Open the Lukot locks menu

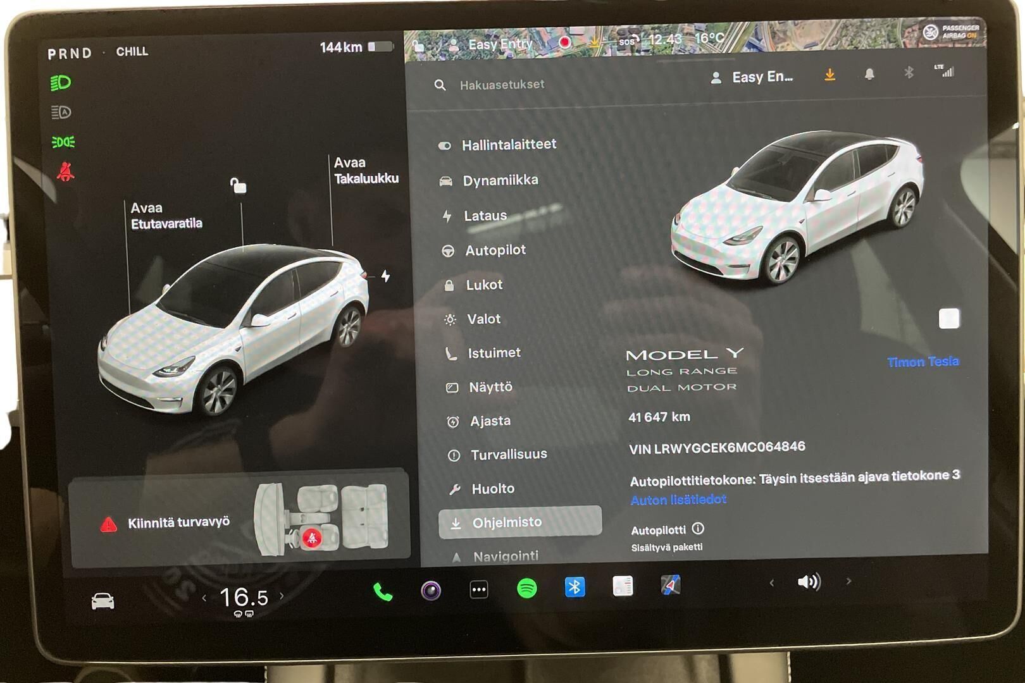click(x=473, y=285)
